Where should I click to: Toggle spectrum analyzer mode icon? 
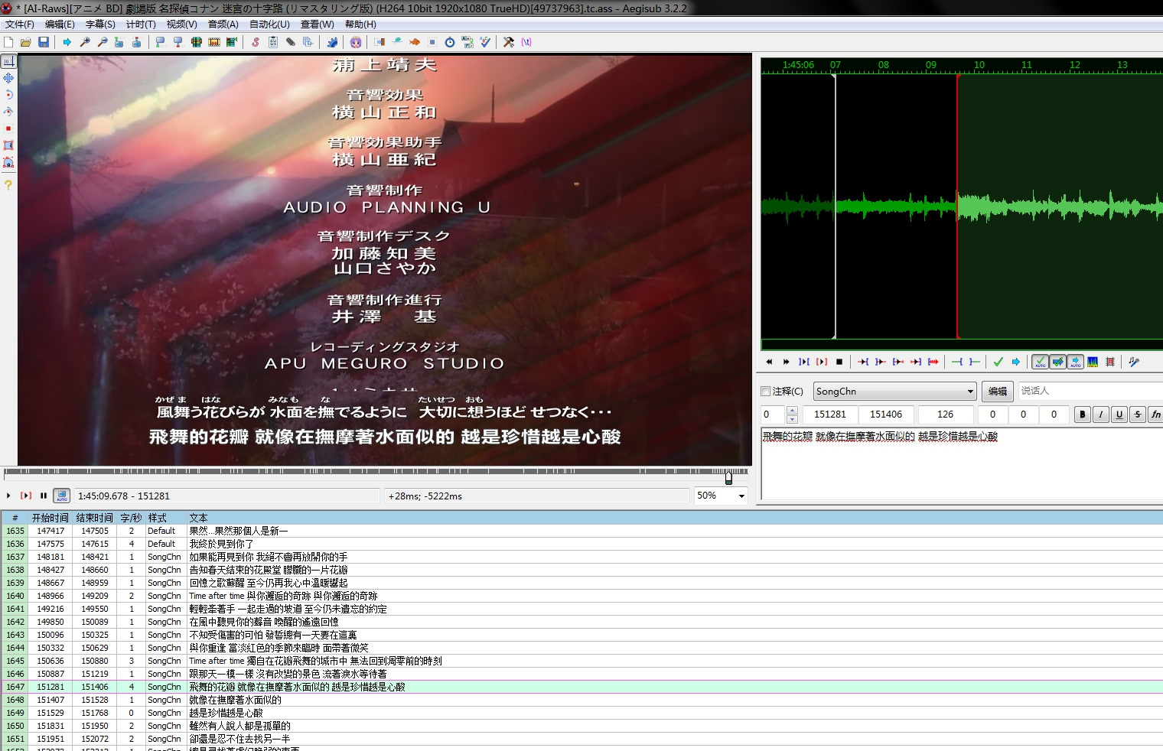coord(1093,362)
